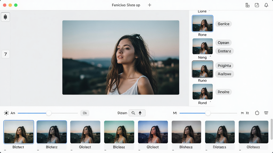Screen dimensions: 273x153
Task: Click the An slider track
Action: (x=48, y=113)
